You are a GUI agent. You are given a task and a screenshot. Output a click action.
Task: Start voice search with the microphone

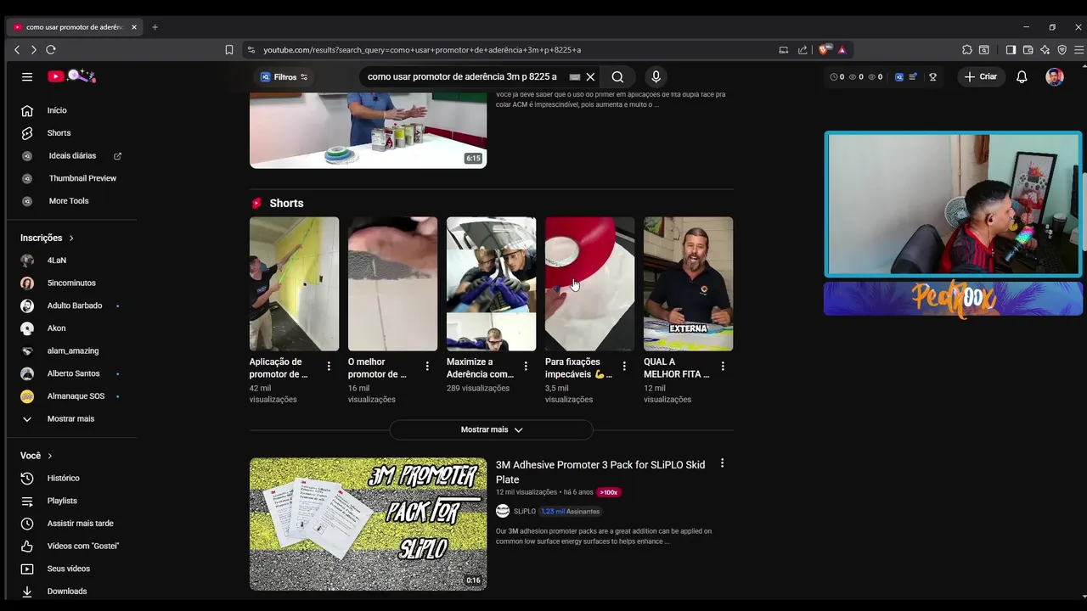point(656,77)
